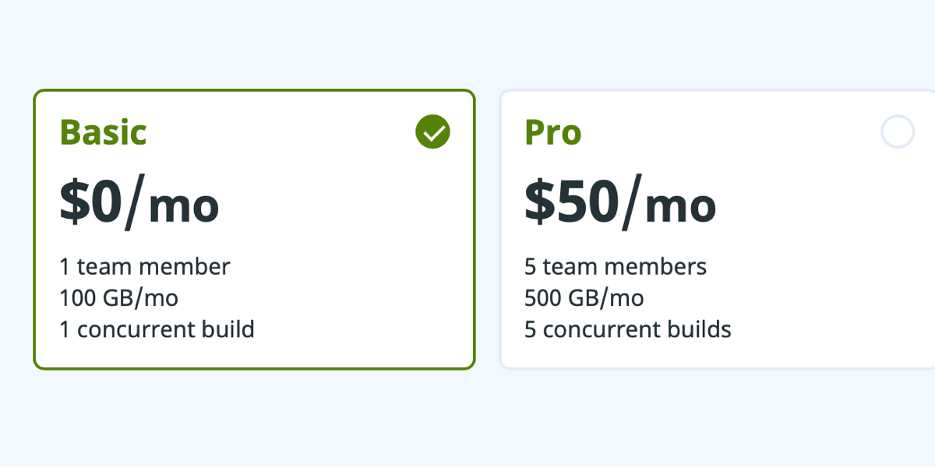Click "mo" in the Pro price
Viewport: 935px width, 467px height.
[x=681, y=205]
